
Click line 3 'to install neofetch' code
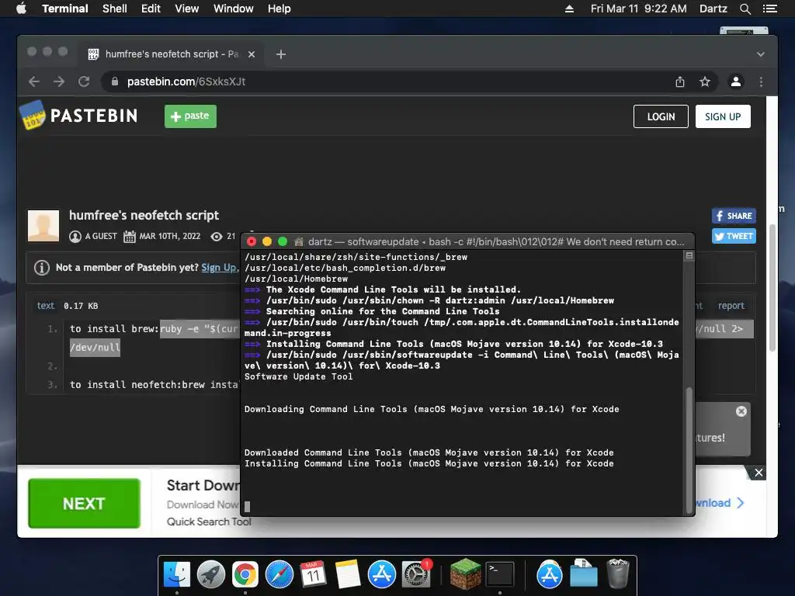pos(154,385)
